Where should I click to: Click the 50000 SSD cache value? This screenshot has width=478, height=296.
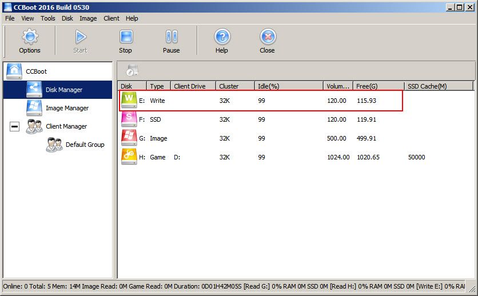click(x=416, y=157)
